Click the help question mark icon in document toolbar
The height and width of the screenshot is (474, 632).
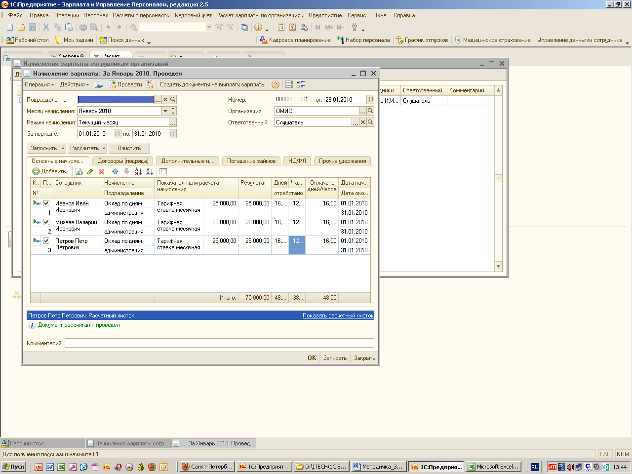276,84
